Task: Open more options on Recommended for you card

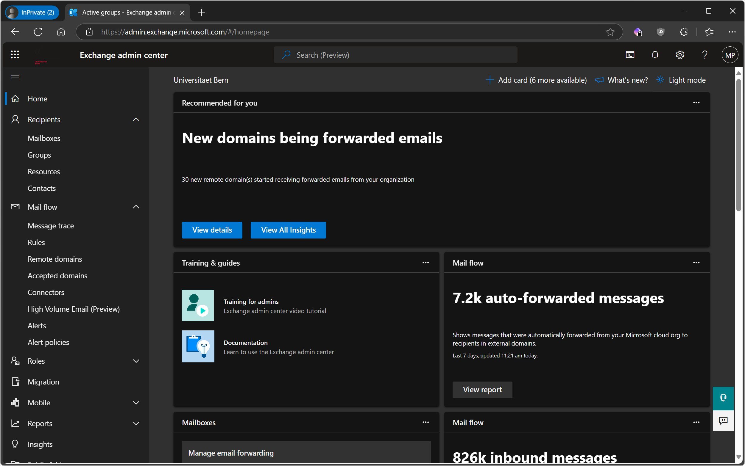Action: point(696,103)
